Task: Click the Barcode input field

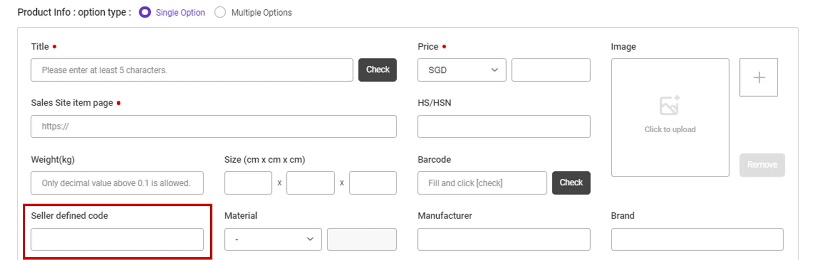Action: (x=482, y=183)
